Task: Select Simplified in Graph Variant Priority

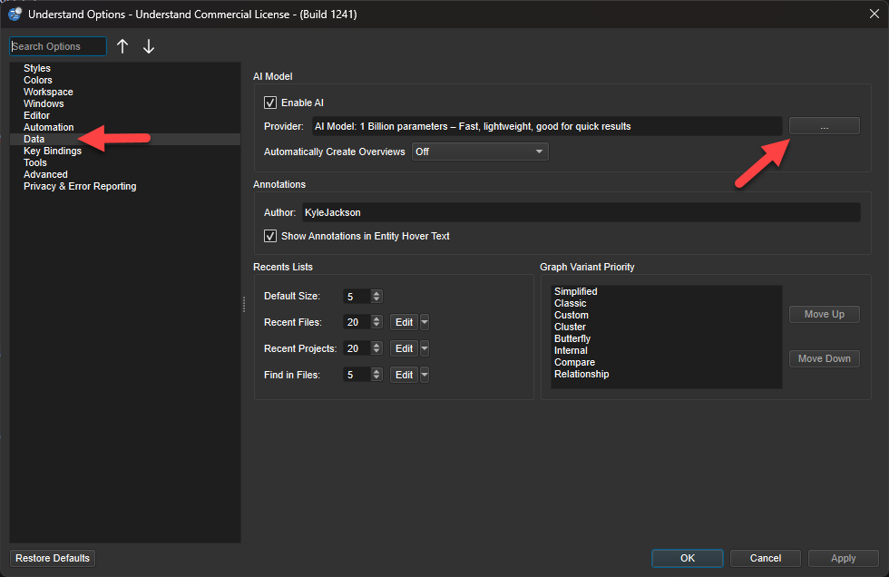Action: [575, 291]
